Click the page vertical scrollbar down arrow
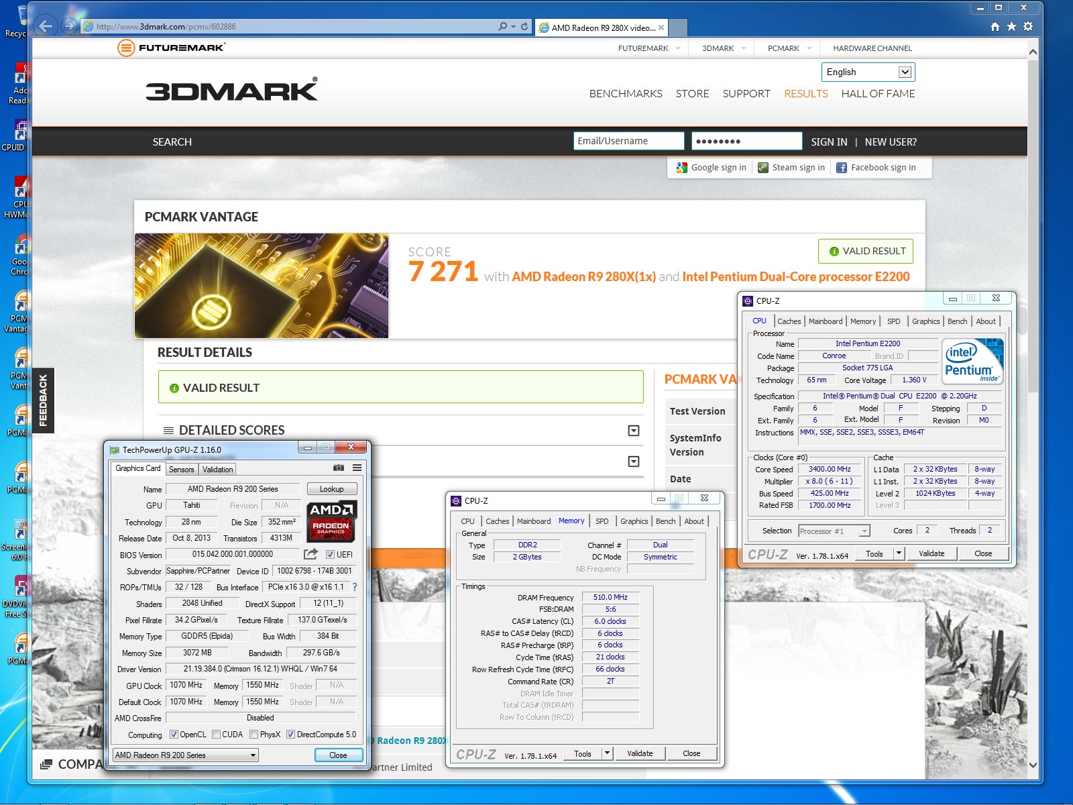The width and height of the screenshot is (1073, 805). tap(1033, 764)
